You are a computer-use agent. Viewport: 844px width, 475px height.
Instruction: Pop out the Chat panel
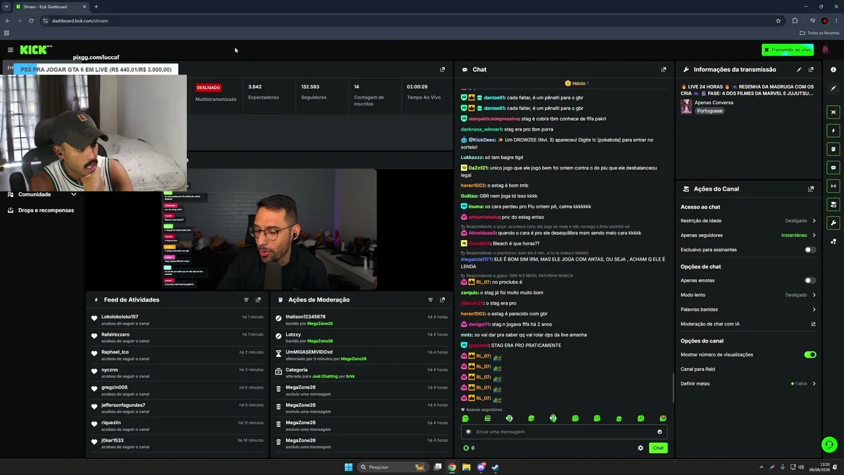coord(663,69)
